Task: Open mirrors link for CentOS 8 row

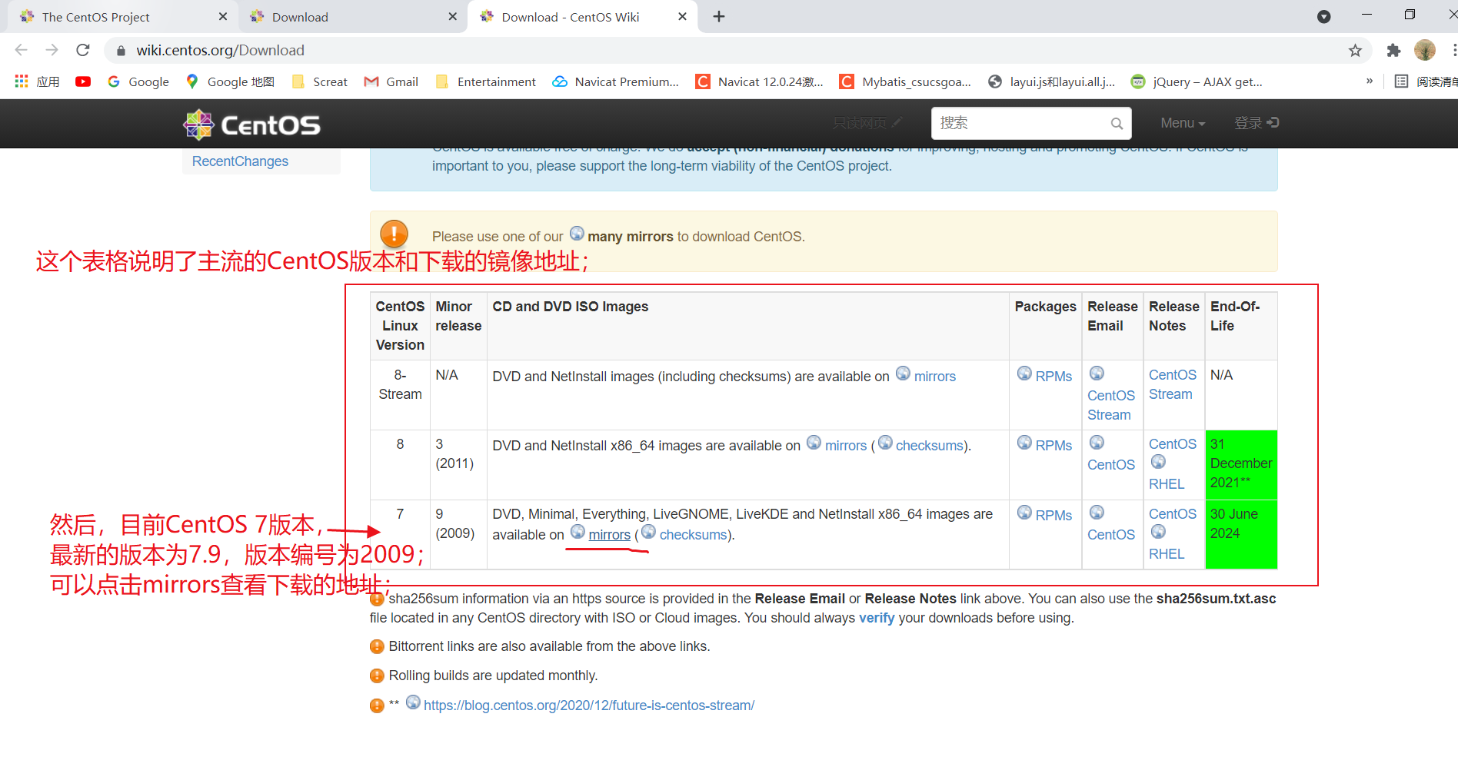Action: (x=845, y=446)
